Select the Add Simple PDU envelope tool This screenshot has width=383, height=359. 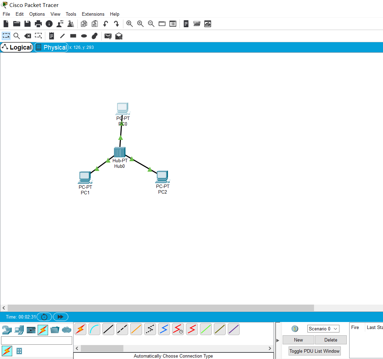click(108, 36)
